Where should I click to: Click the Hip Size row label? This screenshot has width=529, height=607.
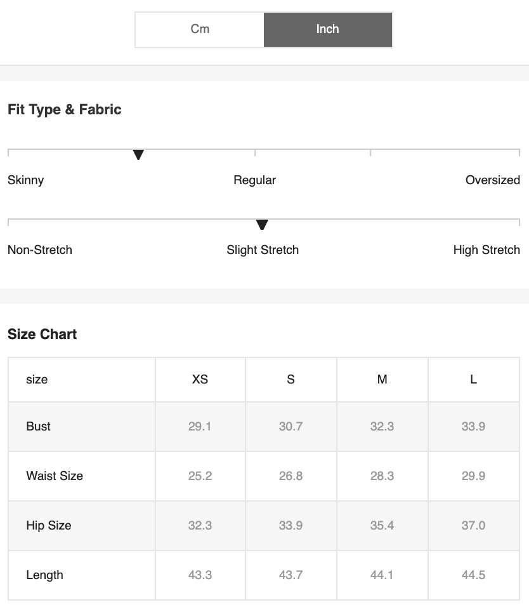pyautogui.click(x=49, y=525)
